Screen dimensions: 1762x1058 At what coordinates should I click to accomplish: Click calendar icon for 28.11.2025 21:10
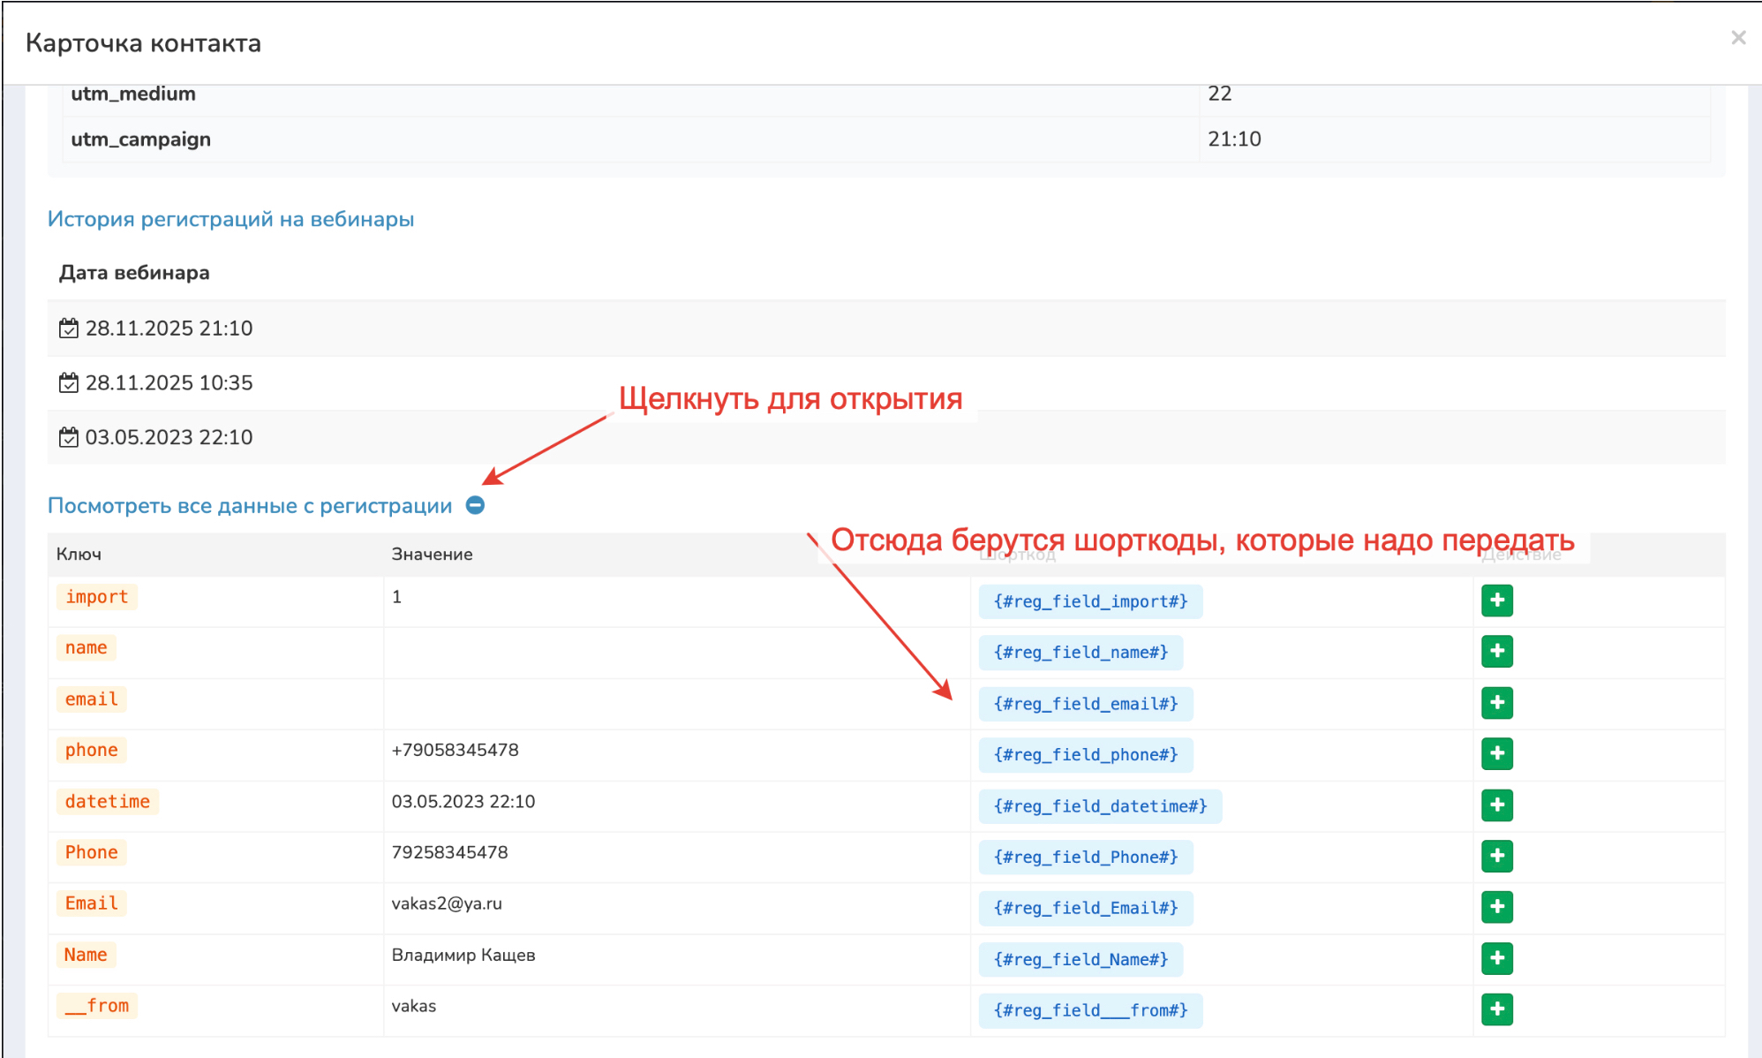[x=68, y=329]
